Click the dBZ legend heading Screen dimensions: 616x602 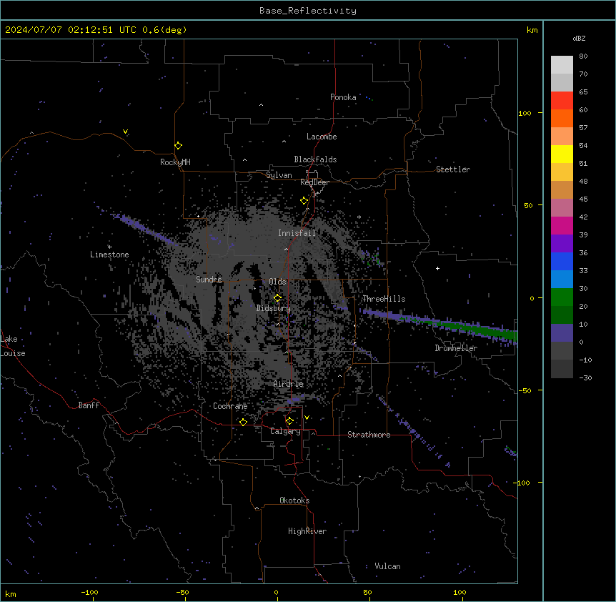[x=579, y=38]
